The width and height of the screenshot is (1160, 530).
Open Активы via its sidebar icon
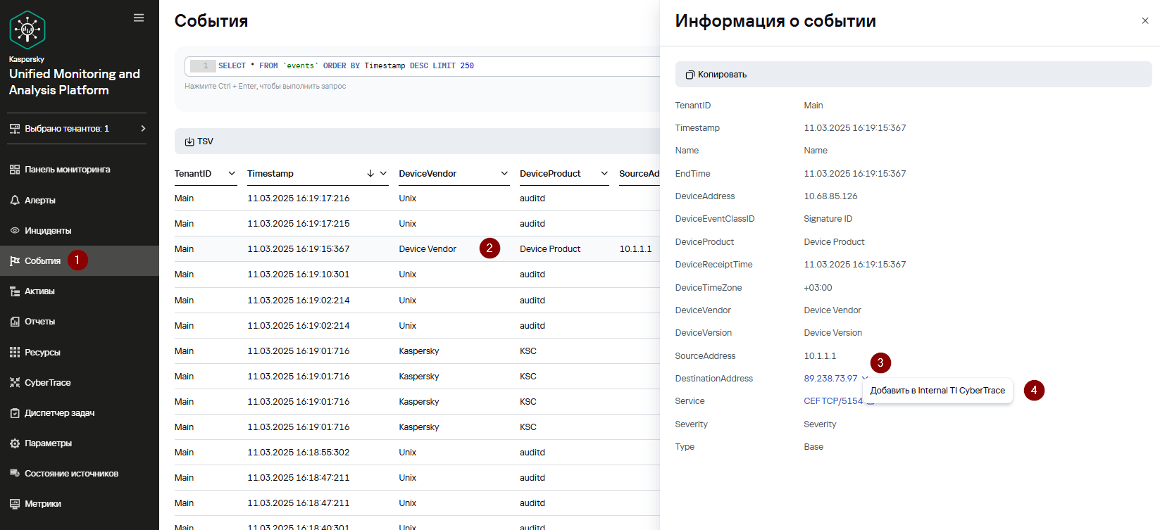pyautogui.click(x=15, y=291)
